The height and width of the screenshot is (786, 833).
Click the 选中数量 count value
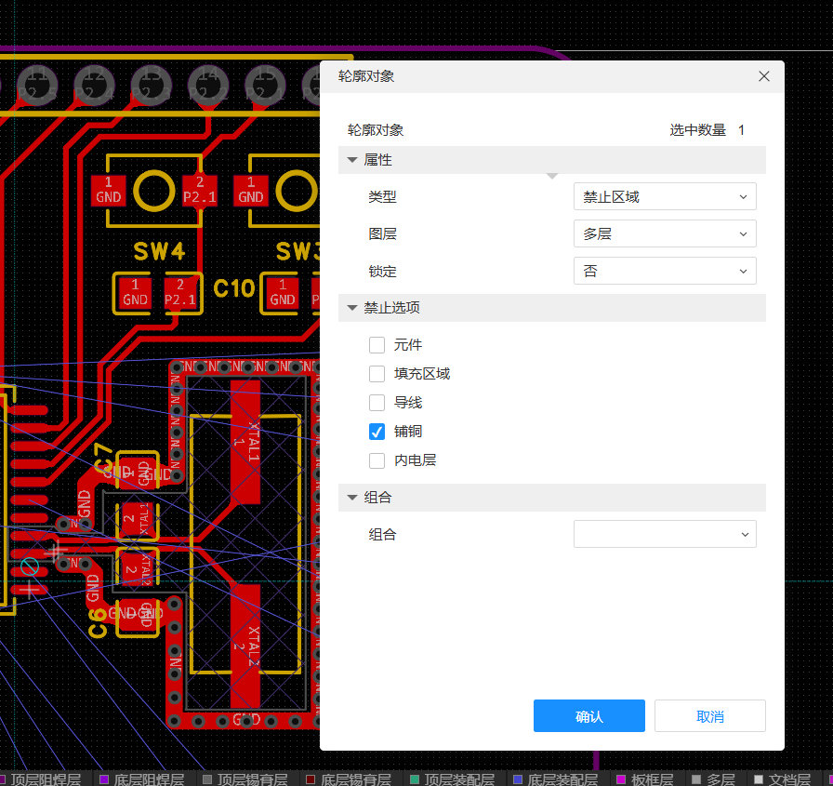click(x=741, y=130)
